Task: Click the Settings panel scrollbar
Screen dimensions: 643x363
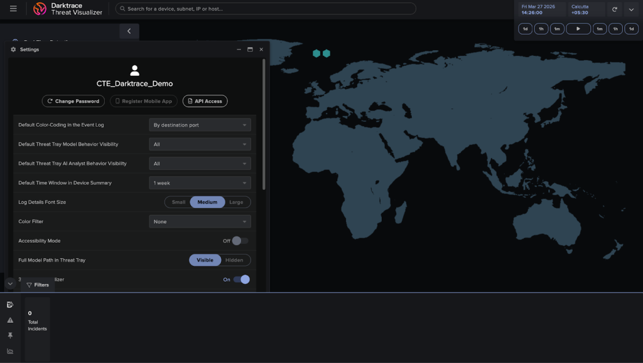Action: (x=264, y=125)
